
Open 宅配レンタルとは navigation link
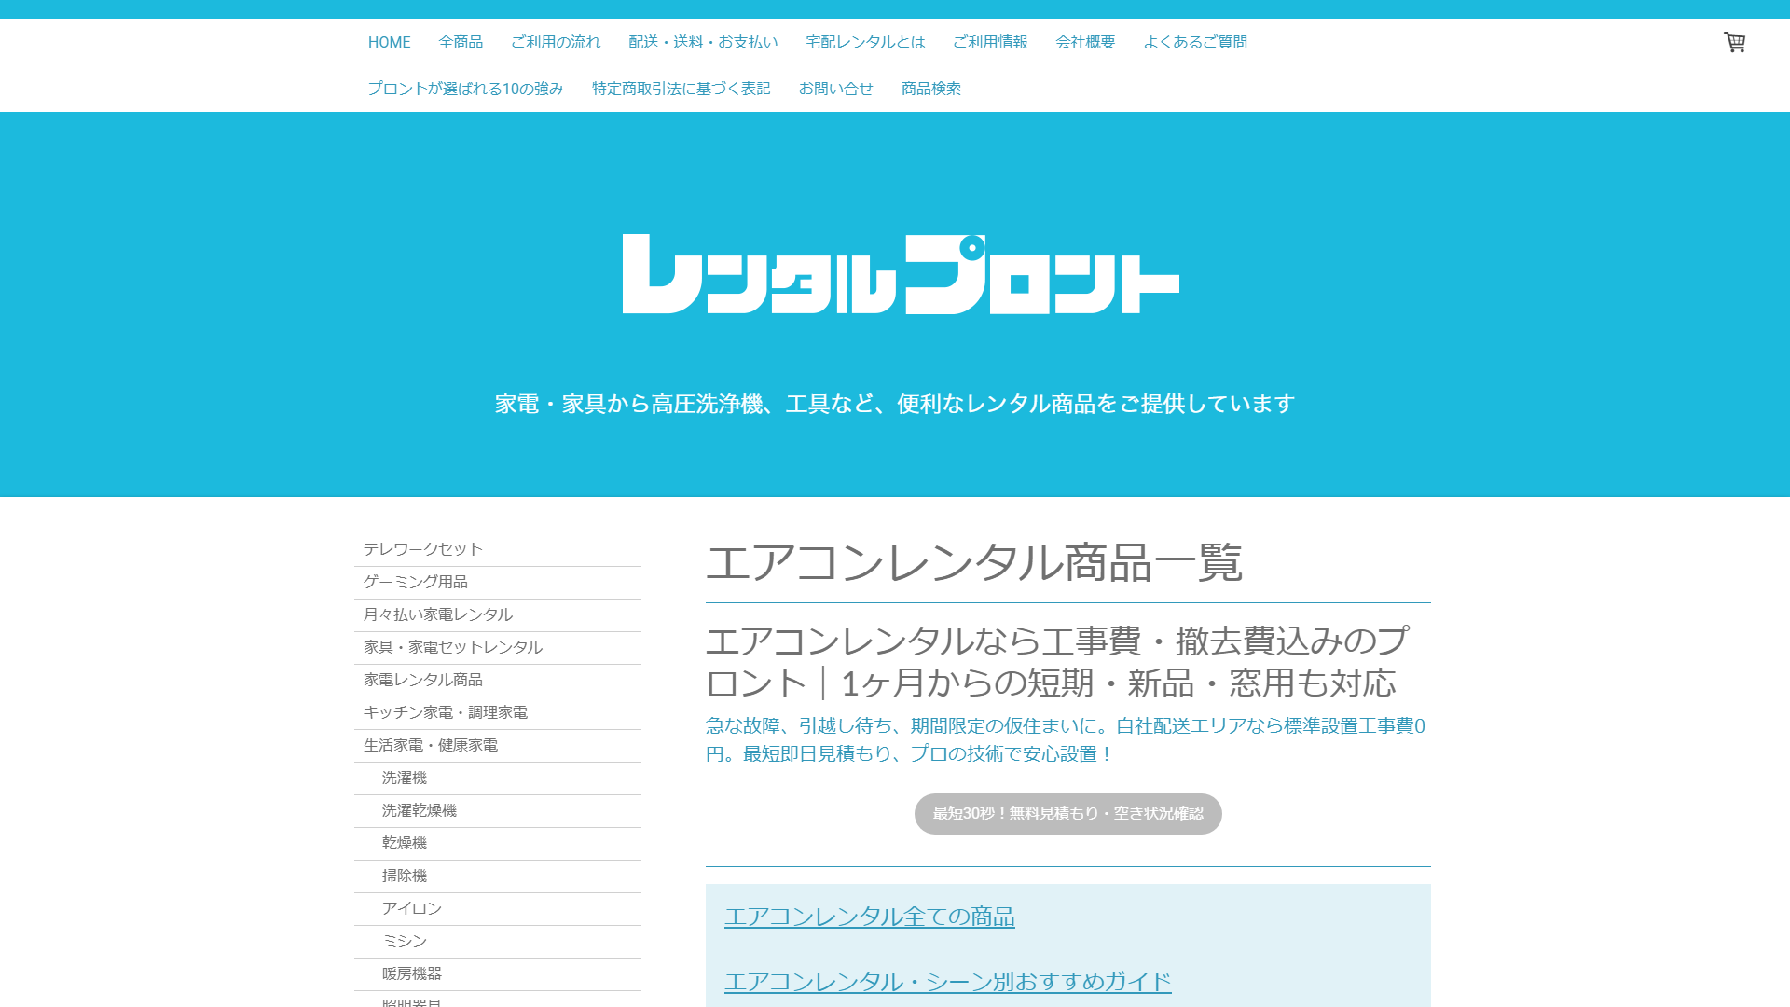865,42
